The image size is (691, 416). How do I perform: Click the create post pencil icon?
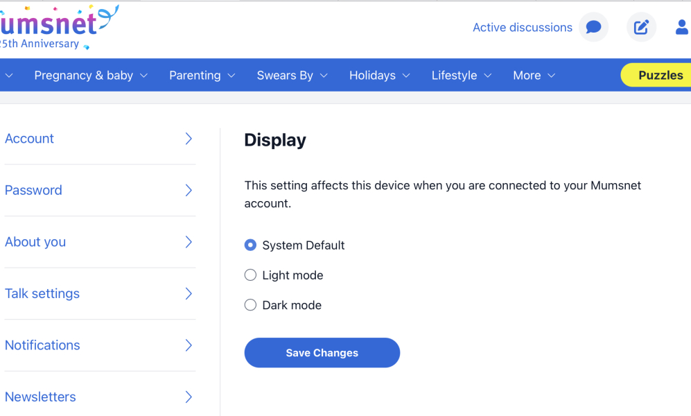click(x=641, y=28)
